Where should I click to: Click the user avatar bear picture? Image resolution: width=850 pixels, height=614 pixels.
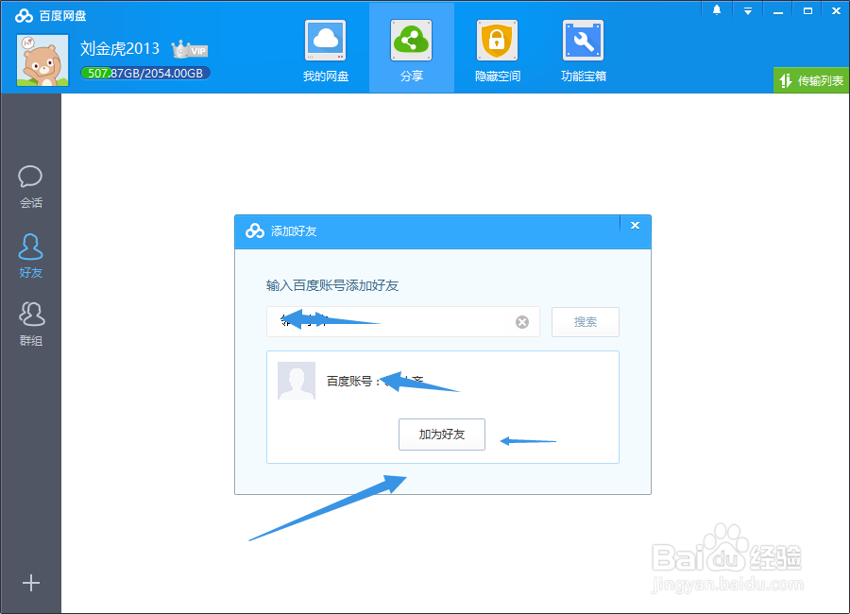click(42, 60)
